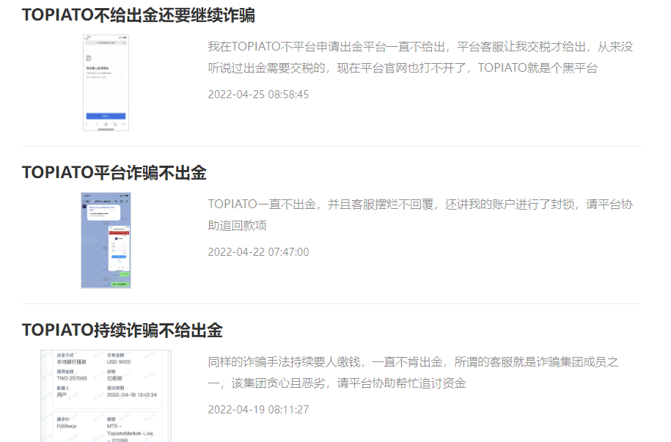671x442 pixels.
Task: Click the document icon in first thumbnail
Action: 89,58
